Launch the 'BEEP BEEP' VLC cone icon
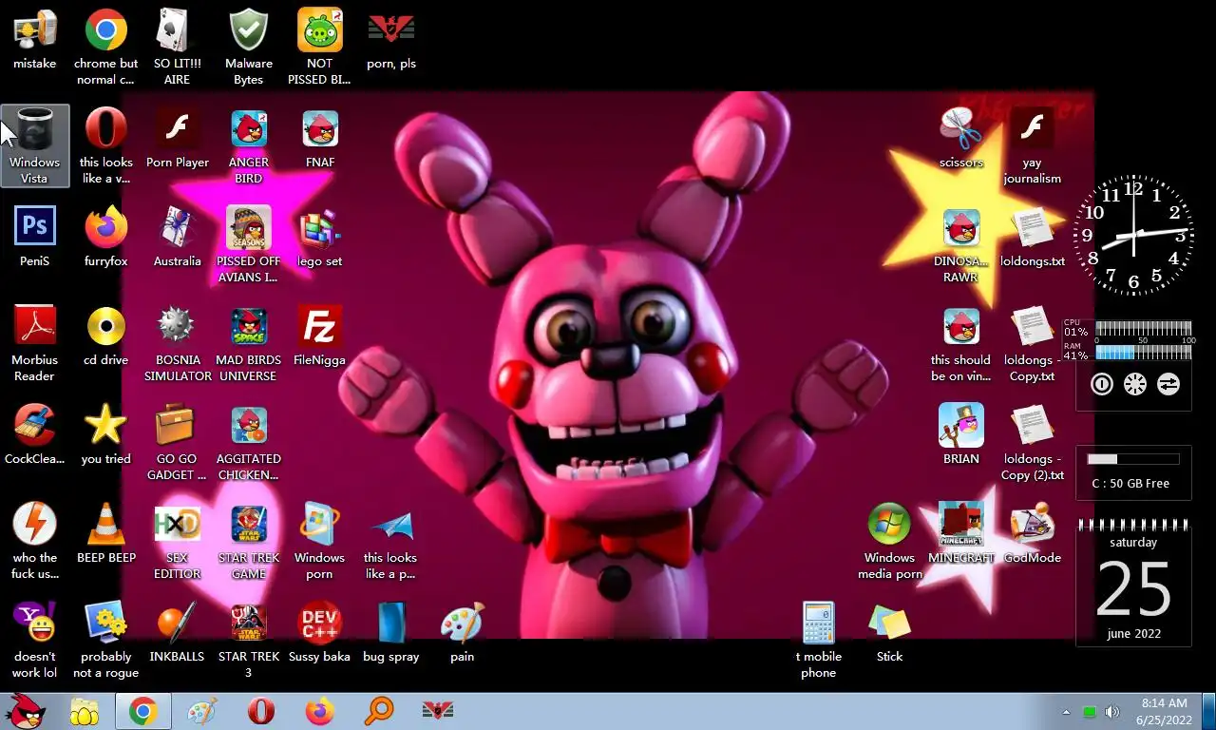1216x730 pixels. click(106, 532)
